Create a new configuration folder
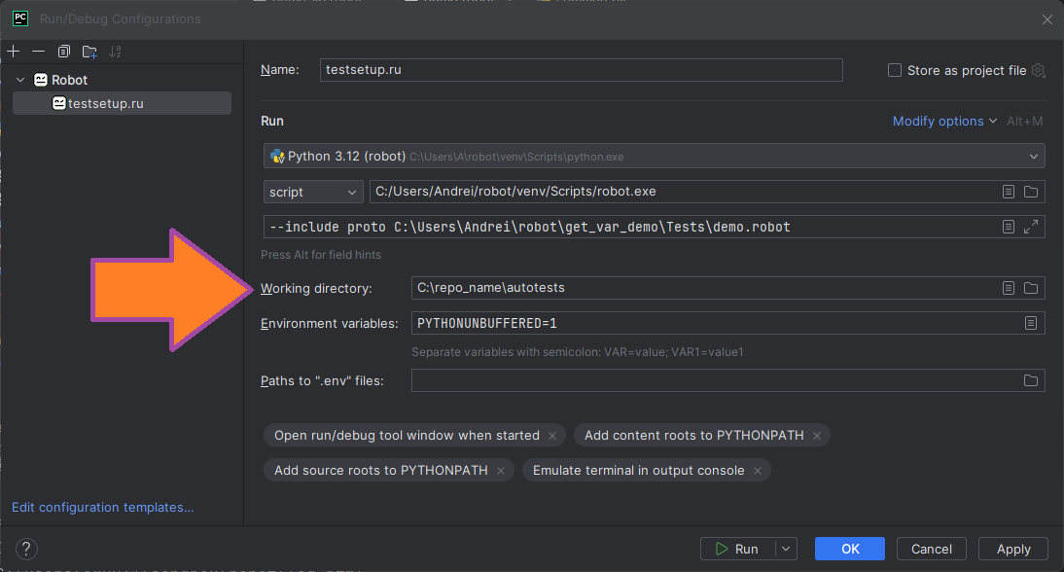This screenshot has width=1064, height=572. [89, 52]
